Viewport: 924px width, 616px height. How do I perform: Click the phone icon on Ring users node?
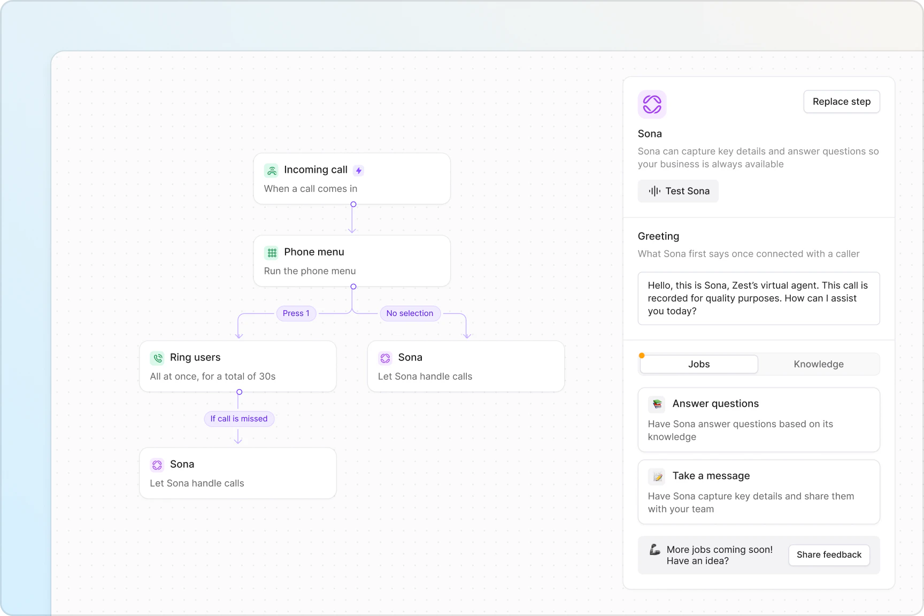(157, 358)
